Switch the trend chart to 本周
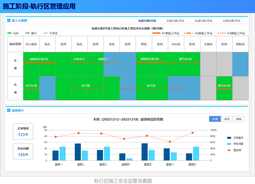This screenshot has width=255, height=184. (x=215, y=119)
